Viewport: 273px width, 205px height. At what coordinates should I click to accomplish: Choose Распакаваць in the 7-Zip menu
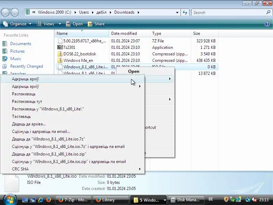click(24, 94)
